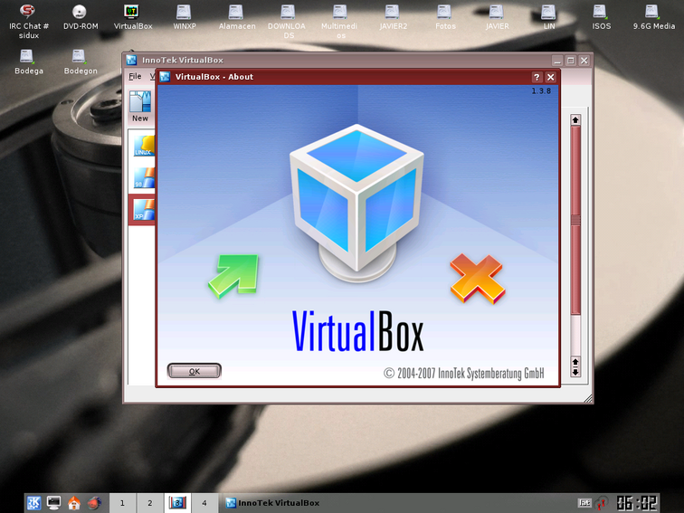This screenshot has height=513, width=684.
Task: Click the What's This help button in About dialog
Action: click(537, 77)
